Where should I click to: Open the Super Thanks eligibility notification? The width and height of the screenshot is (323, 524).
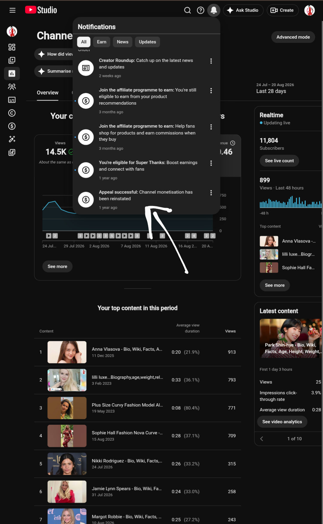pyautogui.click(x=146, y=170)
